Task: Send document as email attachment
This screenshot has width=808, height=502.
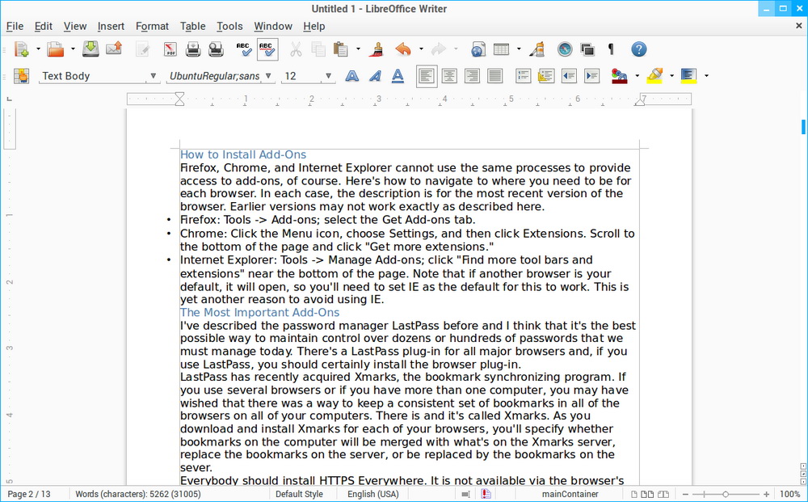Action: click(114, 49)
